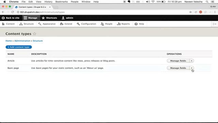Expand Basic page operations dropdown arrow

[x=191, y=68]
